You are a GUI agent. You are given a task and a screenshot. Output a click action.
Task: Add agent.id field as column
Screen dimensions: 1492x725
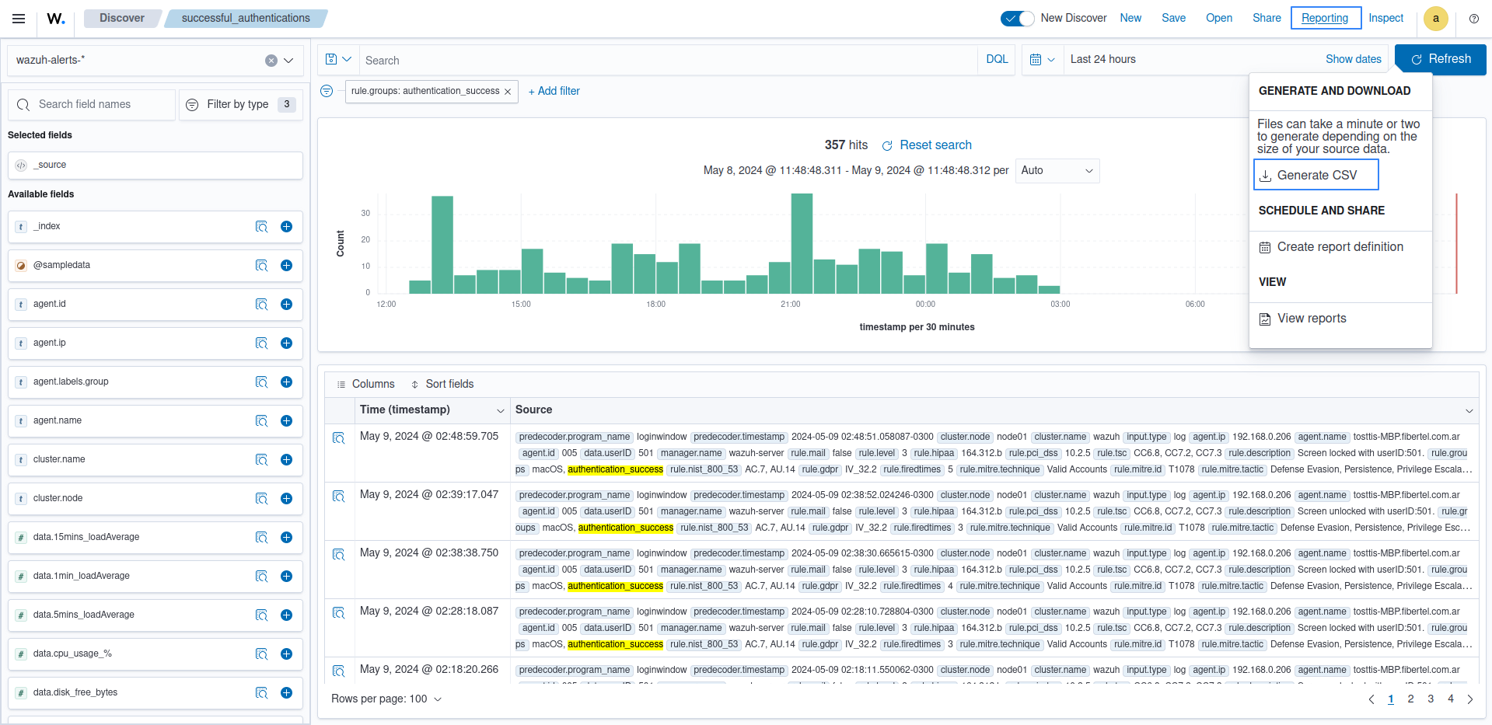(x=286, y=305)
